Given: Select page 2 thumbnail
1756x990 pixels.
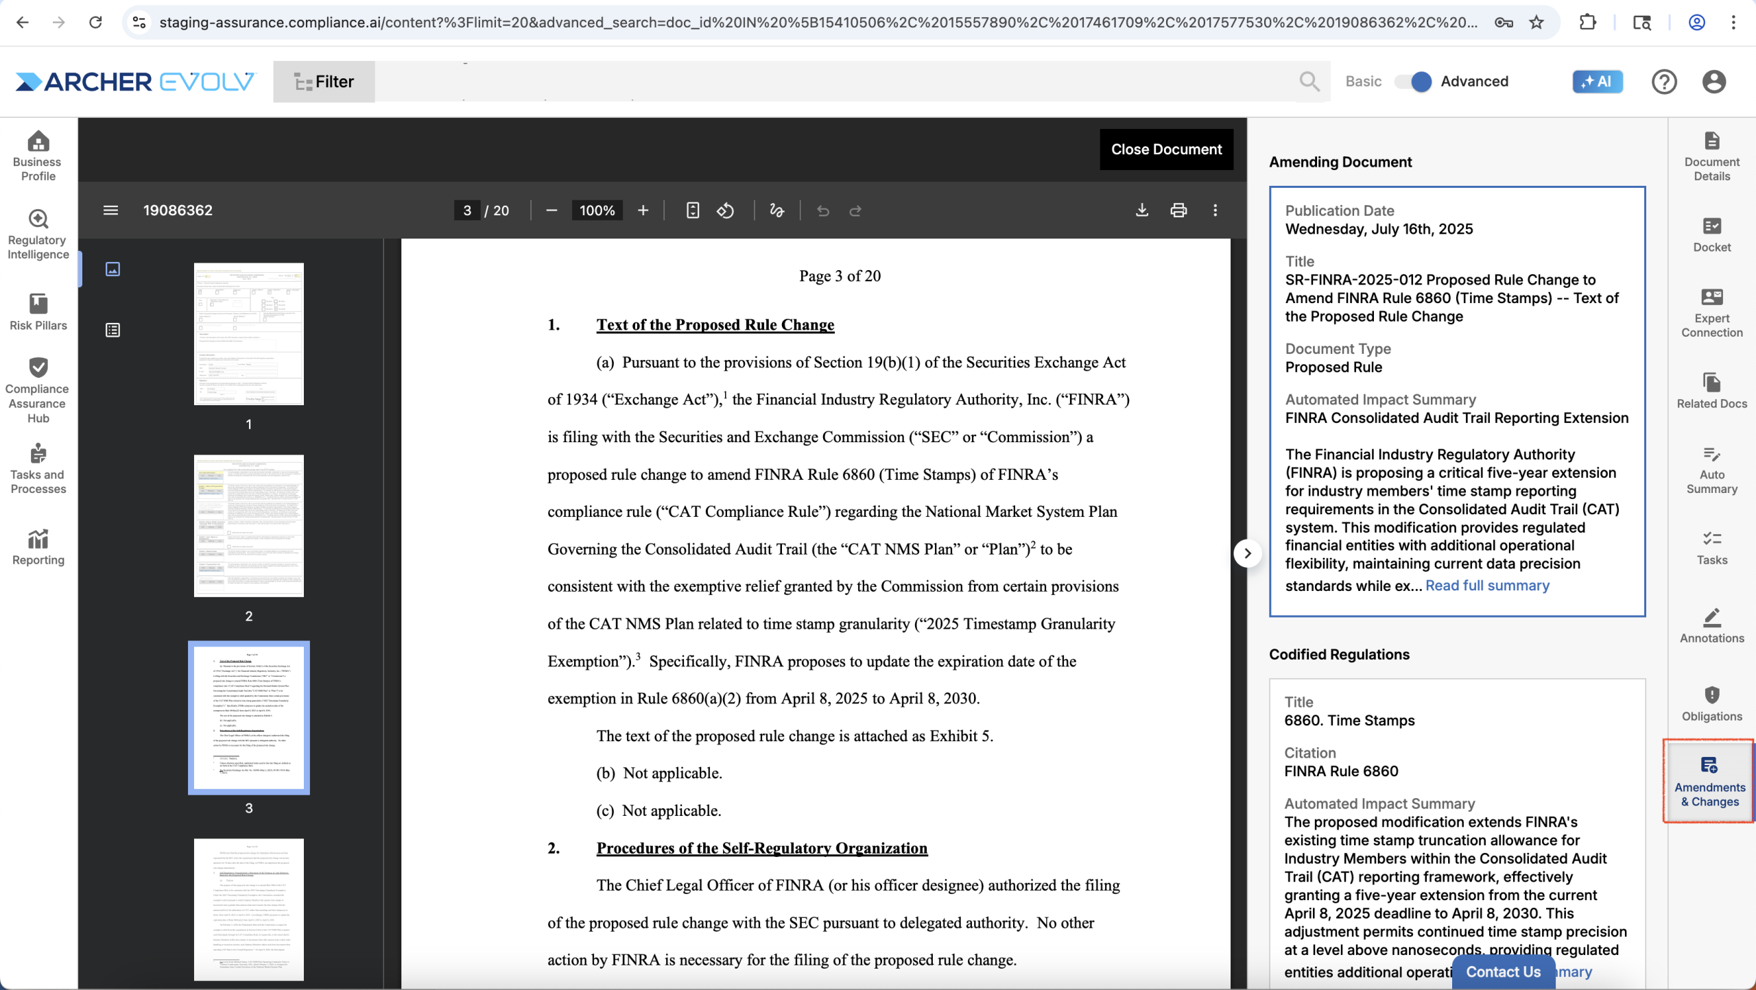Looking at the screenshot, I should [x=249, y=526].
